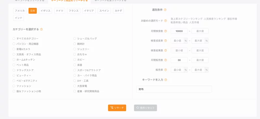Focus 月間検索数 最大値 field
The height and width of the screenshot is (119, 260).
[x=200, y=31]
